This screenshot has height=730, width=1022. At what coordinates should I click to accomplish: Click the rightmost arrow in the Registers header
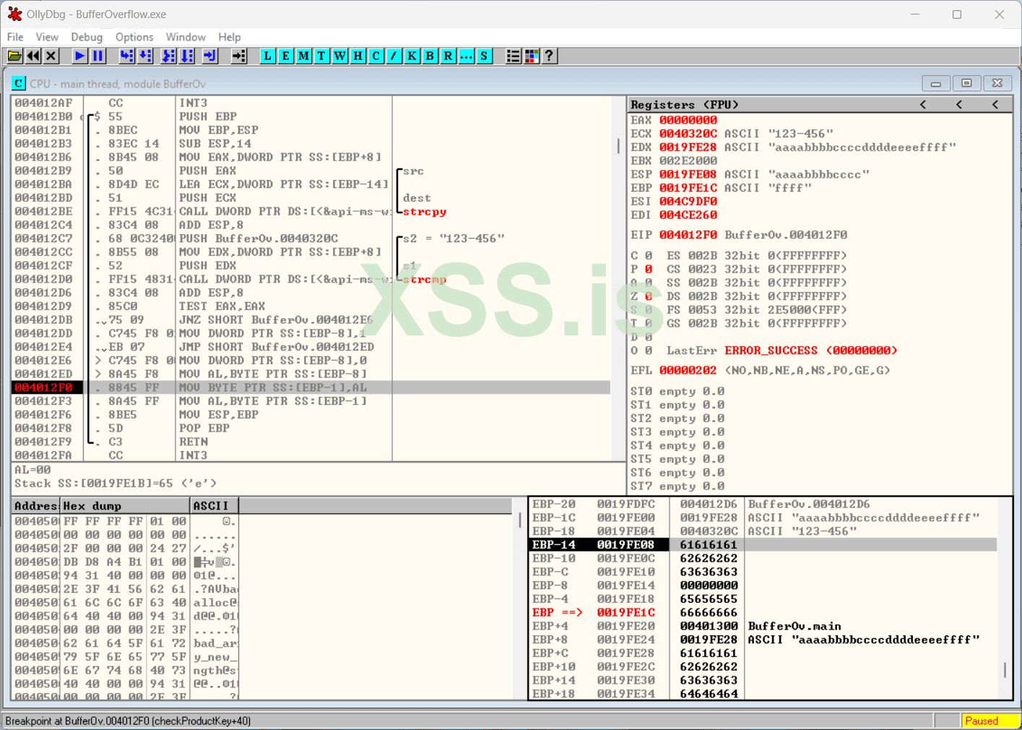click(995, 105)
